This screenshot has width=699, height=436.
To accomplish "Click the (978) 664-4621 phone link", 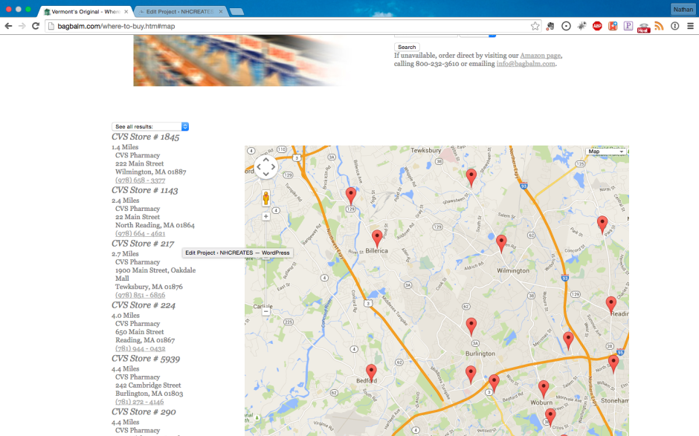I will pos(140,234).
